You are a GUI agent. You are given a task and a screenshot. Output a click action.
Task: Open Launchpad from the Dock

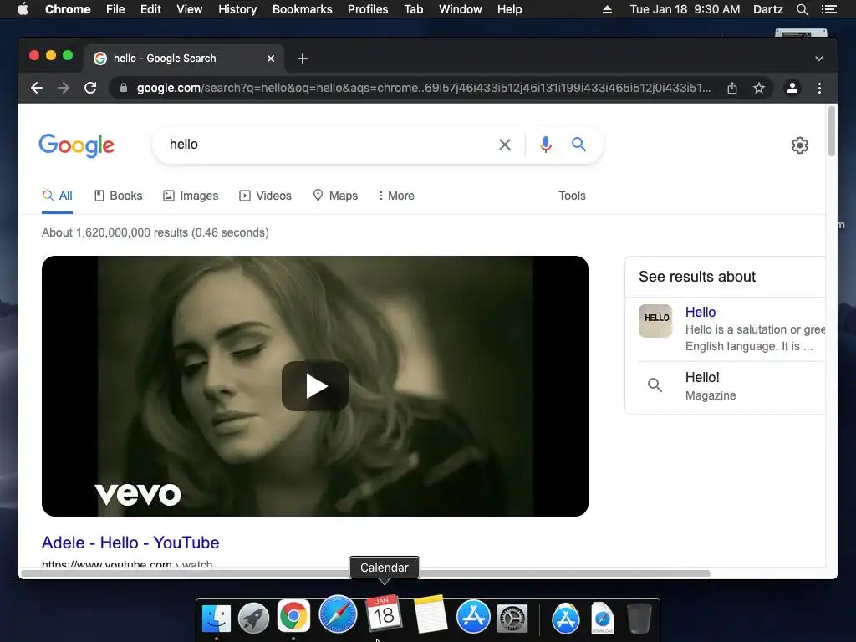(253, 618)
